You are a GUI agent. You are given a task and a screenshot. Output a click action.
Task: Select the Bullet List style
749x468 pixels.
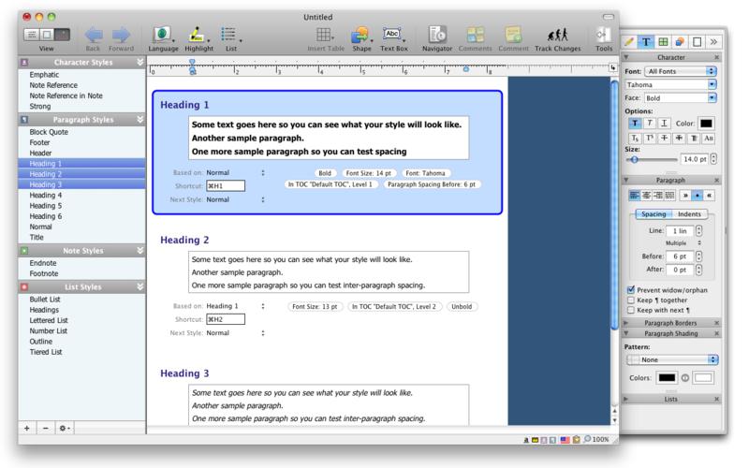45,300
